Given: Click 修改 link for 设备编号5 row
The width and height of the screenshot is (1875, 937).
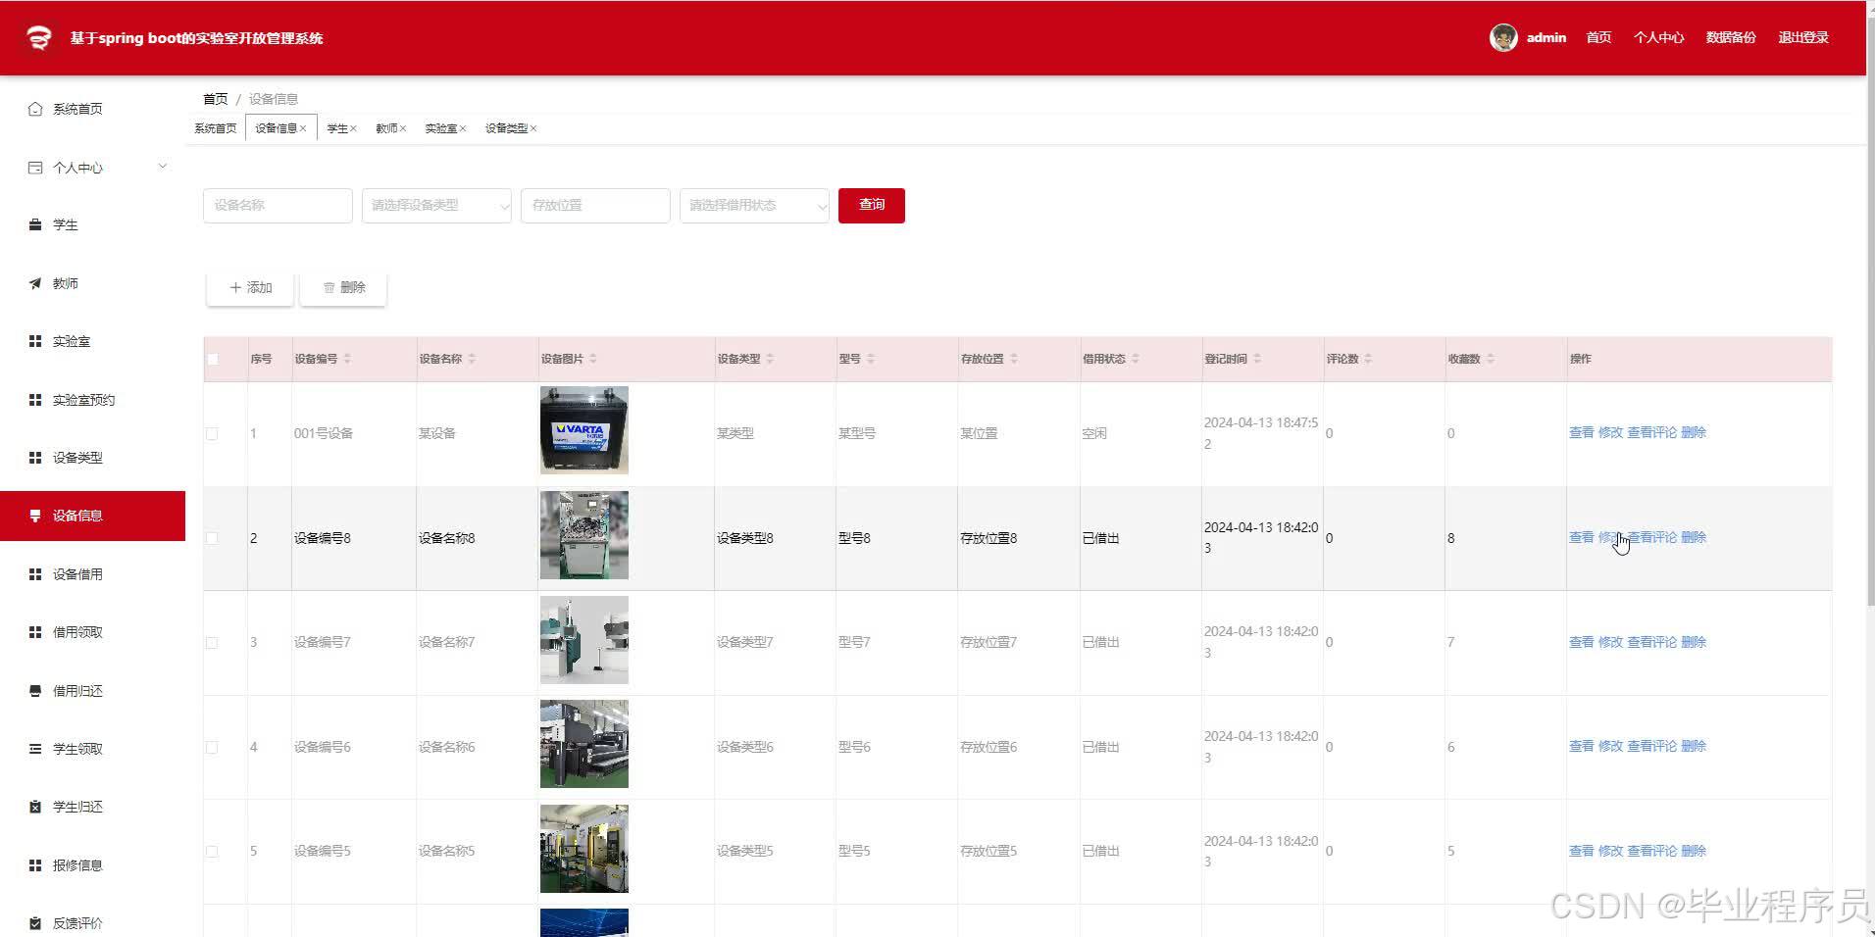Looking at the screenshot, I should 1610,851.
